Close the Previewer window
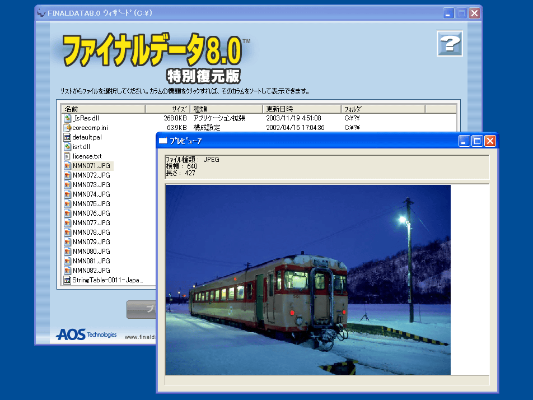Screen dimensions: 533x400 pyautogui.click(x=490, y=141)
